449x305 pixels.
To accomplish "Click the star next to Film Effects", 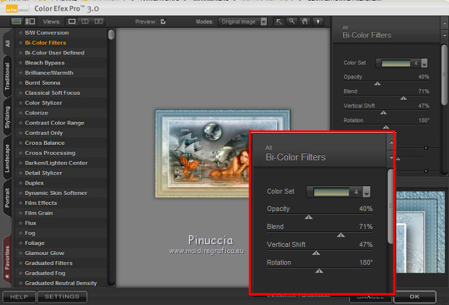I will [20, 203].
